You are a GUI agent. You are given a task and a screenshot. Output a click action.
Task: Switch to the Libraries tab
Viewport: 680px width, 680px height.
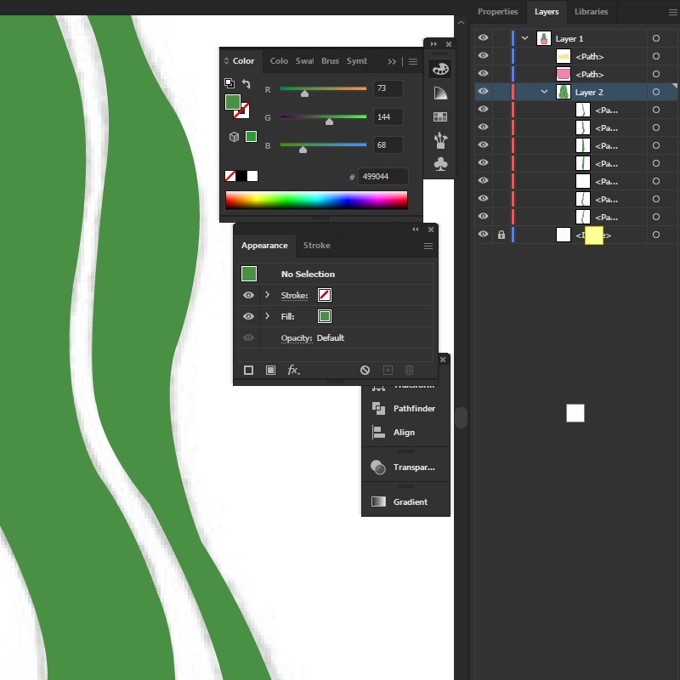click(591, 12)
